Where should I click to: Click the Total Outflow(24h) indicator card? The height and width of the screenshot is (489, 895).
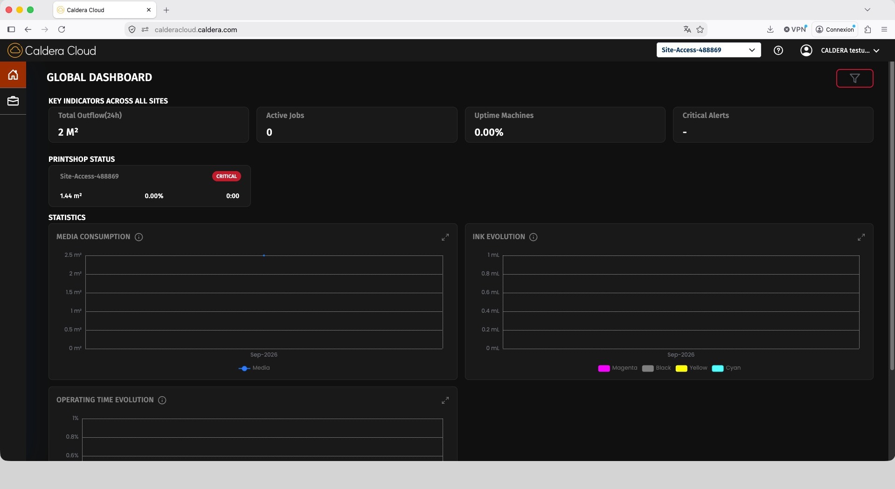point(149,124)
